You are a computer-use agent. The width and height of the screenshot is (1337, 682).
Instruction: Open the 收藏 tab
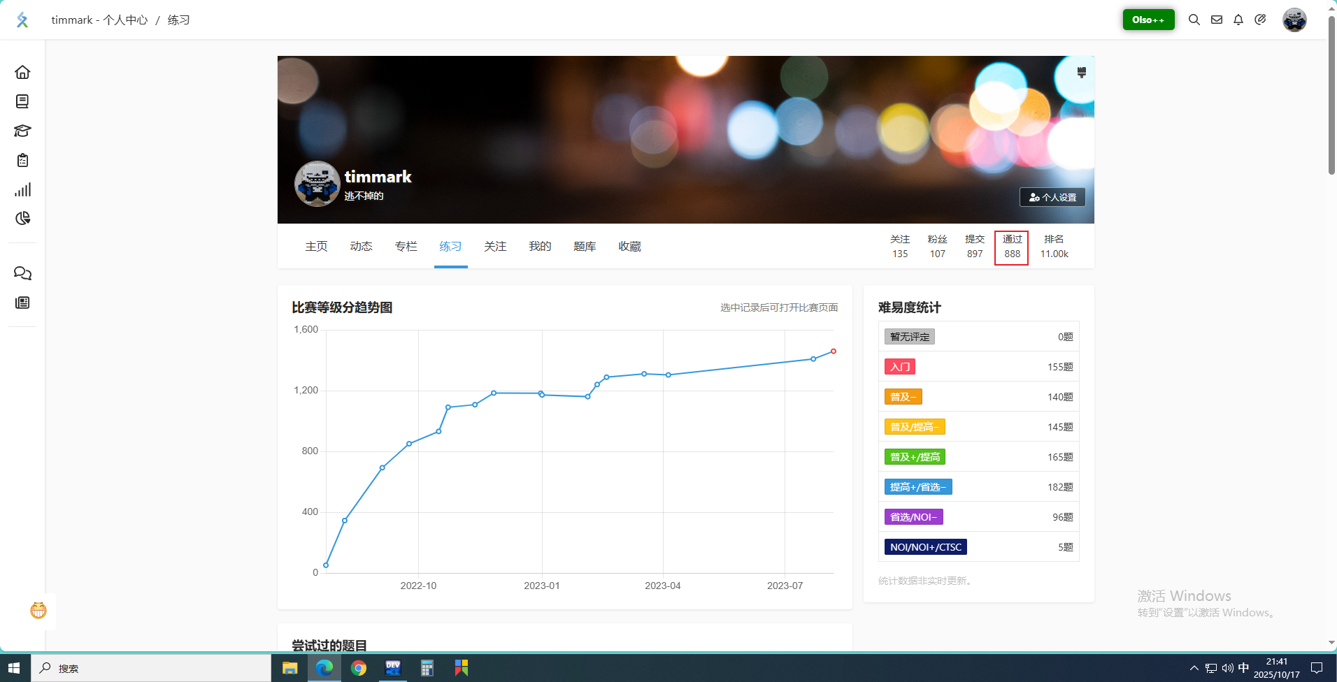(x=629, y=246)
